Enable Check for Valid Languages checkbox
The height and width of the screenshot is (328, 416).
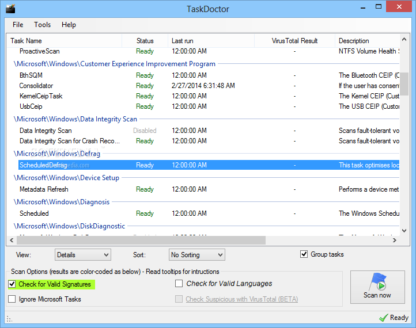(x=179, y=284)
